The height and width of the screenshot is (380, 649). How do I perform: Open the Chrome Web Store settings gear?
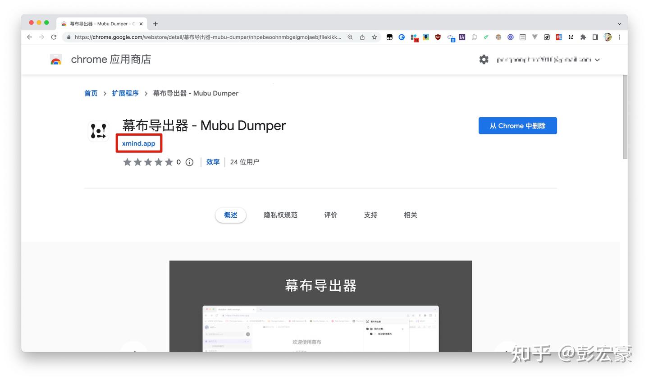pos(484,59)
